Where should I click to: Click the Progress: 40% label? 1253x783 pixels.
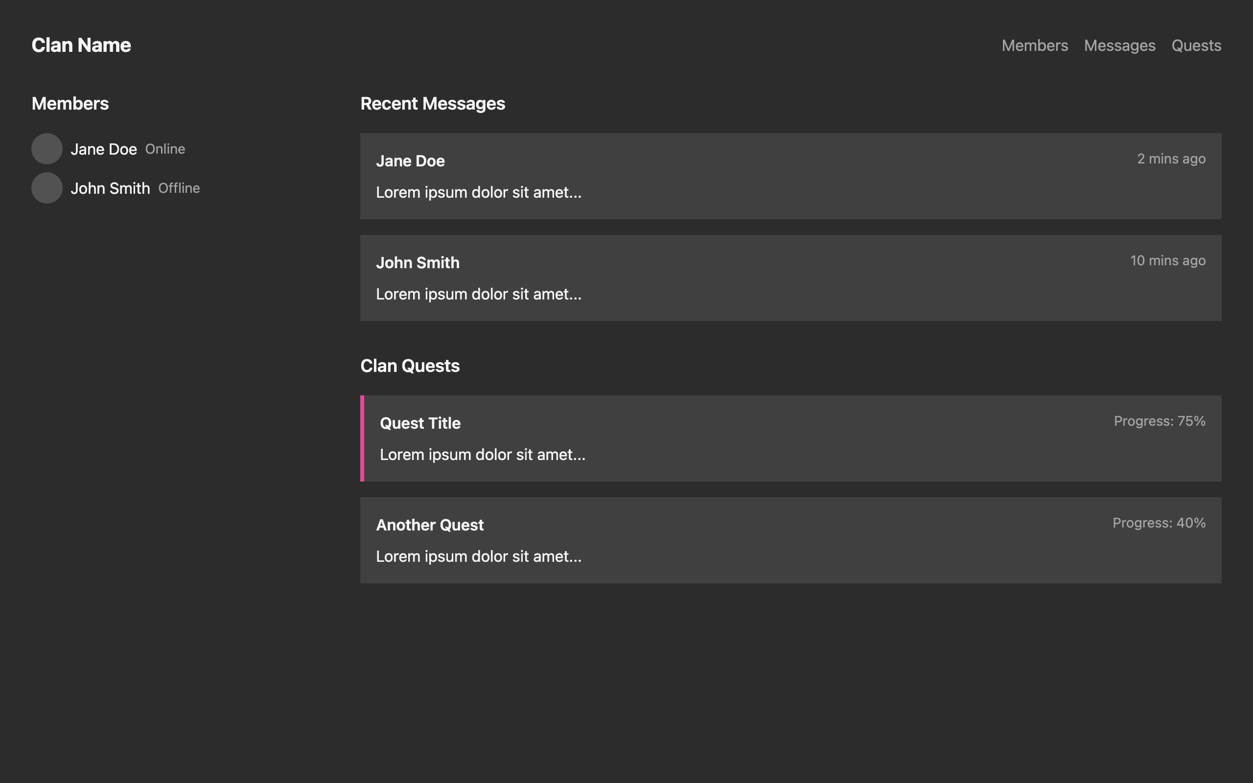pos(1159,523)
